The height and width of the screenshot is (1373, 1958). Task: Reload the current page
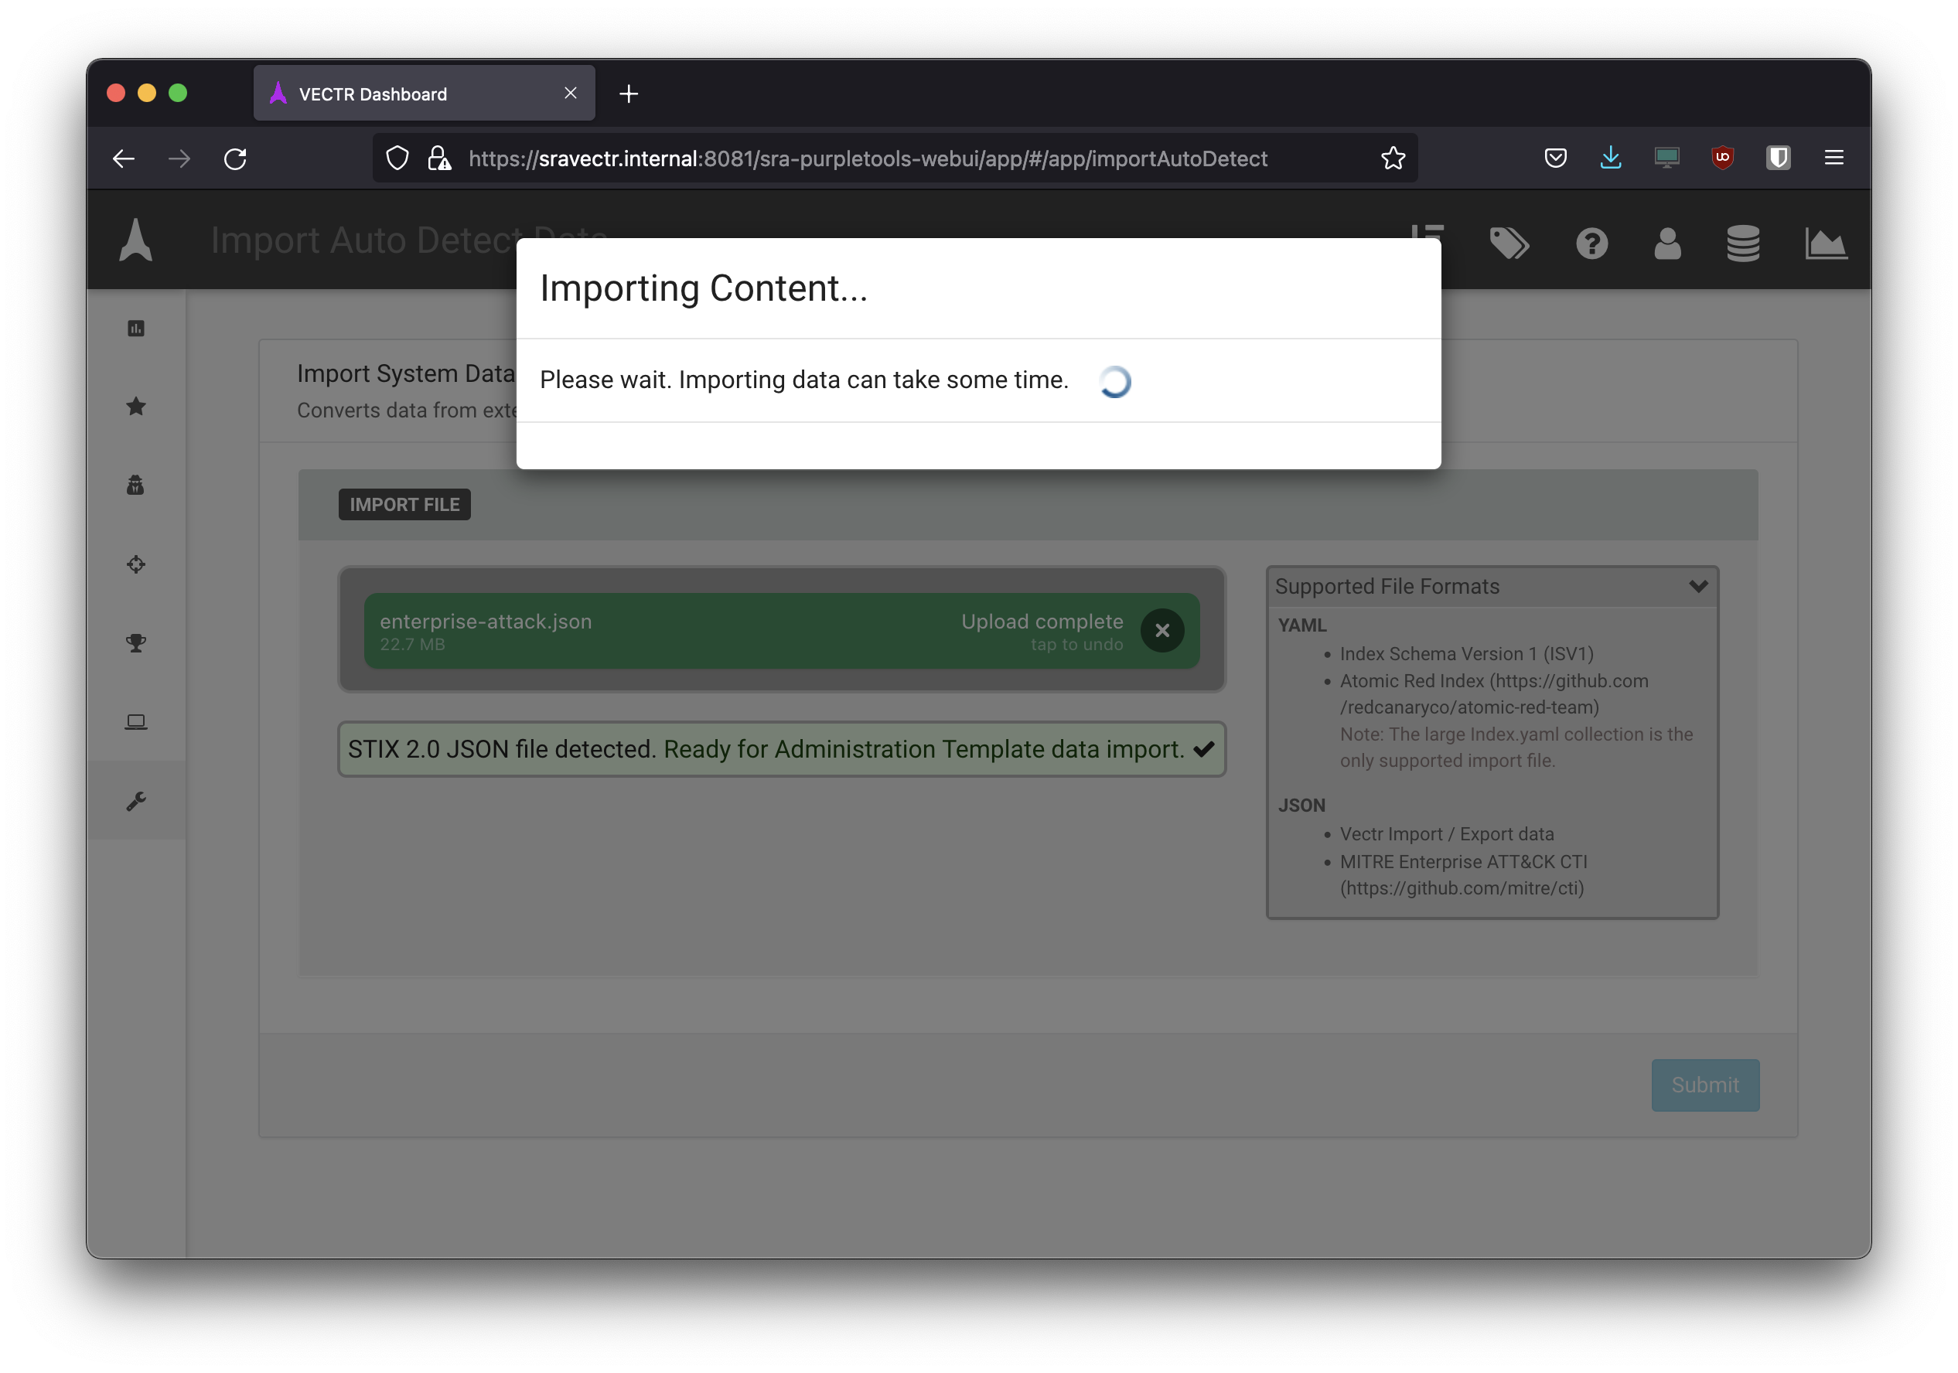click(235, 158)
